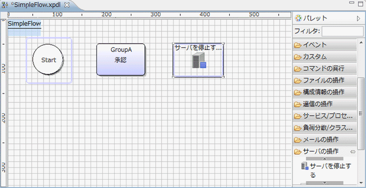Image resolution: width=366 pixels, height=188 pixels.
Task: Click the palette icon beside パレット
Action: (298, 18)
